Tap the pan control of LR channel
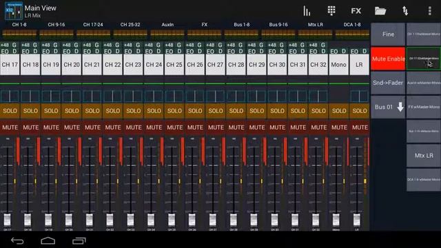 [360, 96]
